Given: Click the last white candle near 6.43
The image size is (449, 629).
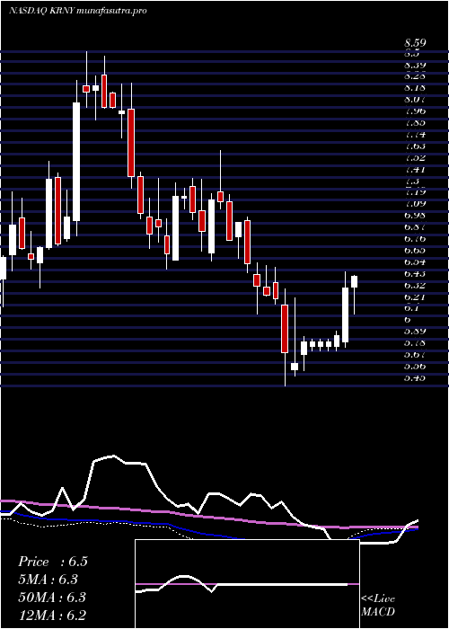Looking at the screenshot, I should coord(354,281).
